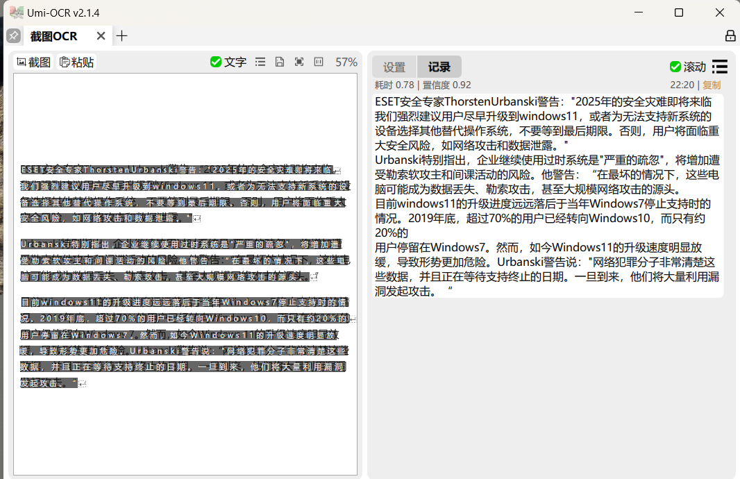Viewport: 740px width, 479px height.
Task: Click the fit-to-window frame icon
Action: 299,62
